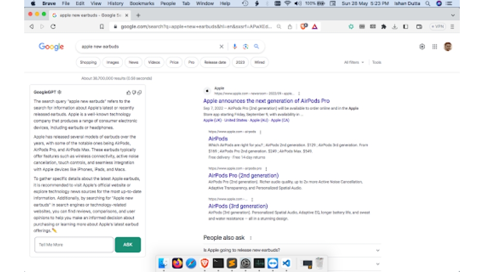Select the Shopping filter chip

pyautogui.click(x=88, y=62)
